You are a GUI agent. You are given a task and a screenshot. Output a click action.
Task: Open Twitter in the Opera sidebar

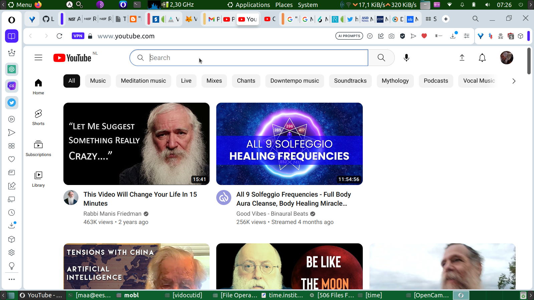12,102
